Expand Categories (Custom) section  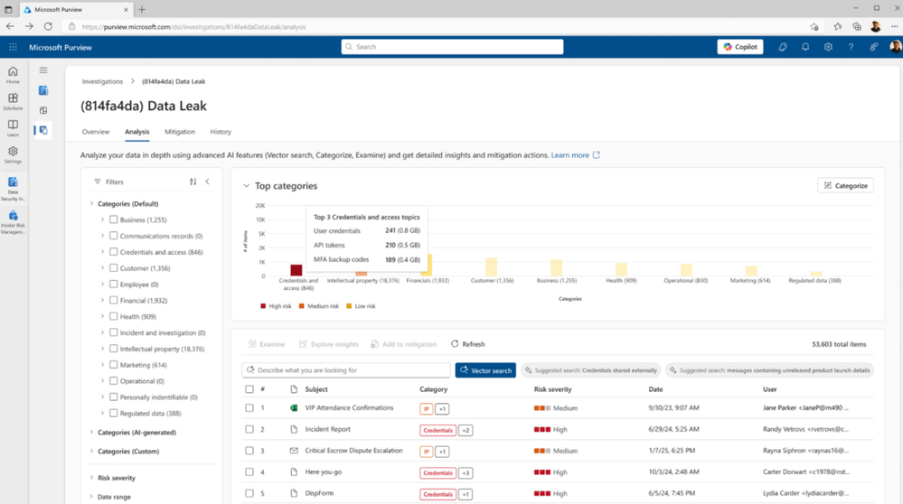91,451
